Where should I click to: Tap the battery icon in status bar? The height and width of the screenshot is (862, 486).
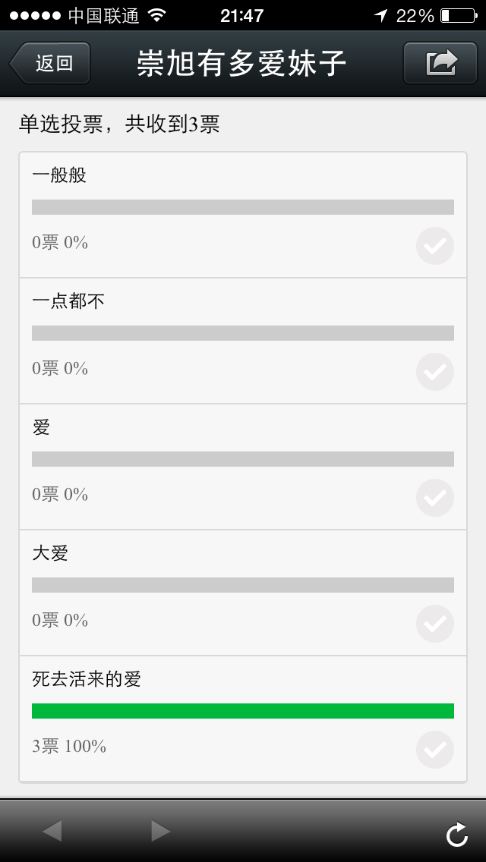click(456, 15)
